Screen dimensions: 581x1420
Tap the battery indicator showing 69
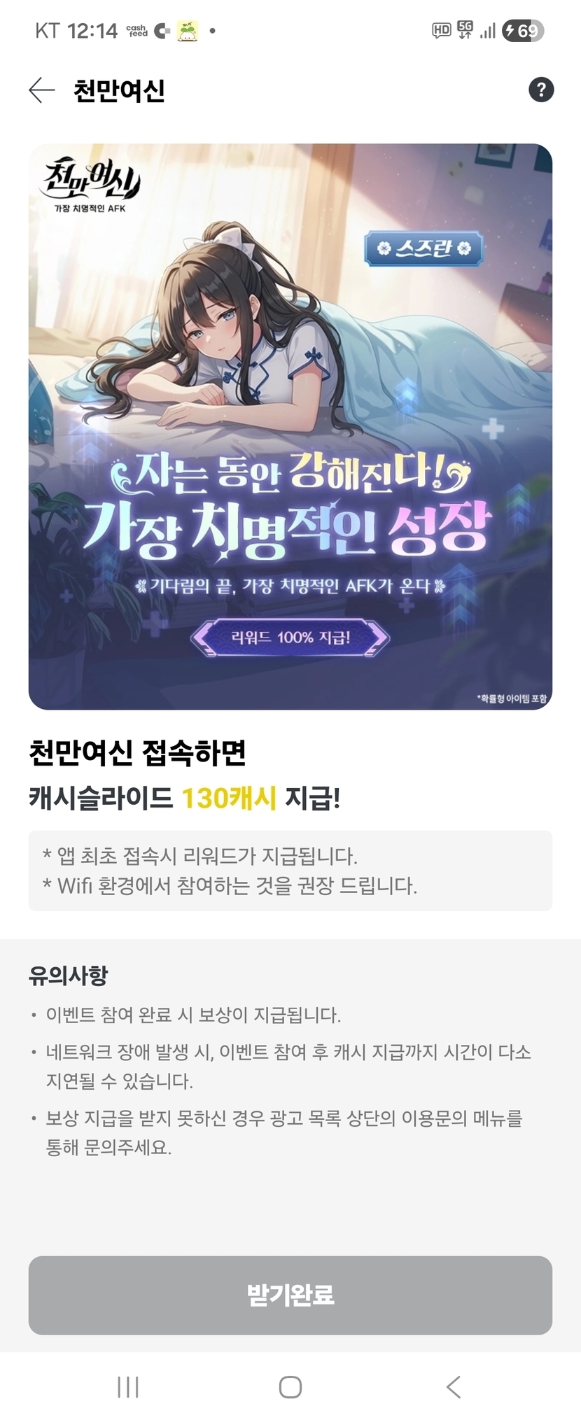click(523, 31)
